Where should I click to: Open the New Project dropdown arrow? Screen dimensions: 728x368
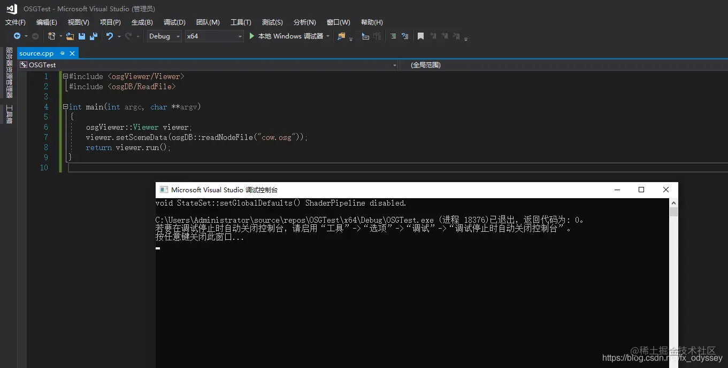coord(60,36)
